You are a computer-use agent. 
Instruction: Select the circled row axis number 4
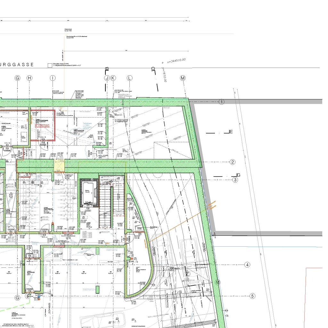(247, 265)
